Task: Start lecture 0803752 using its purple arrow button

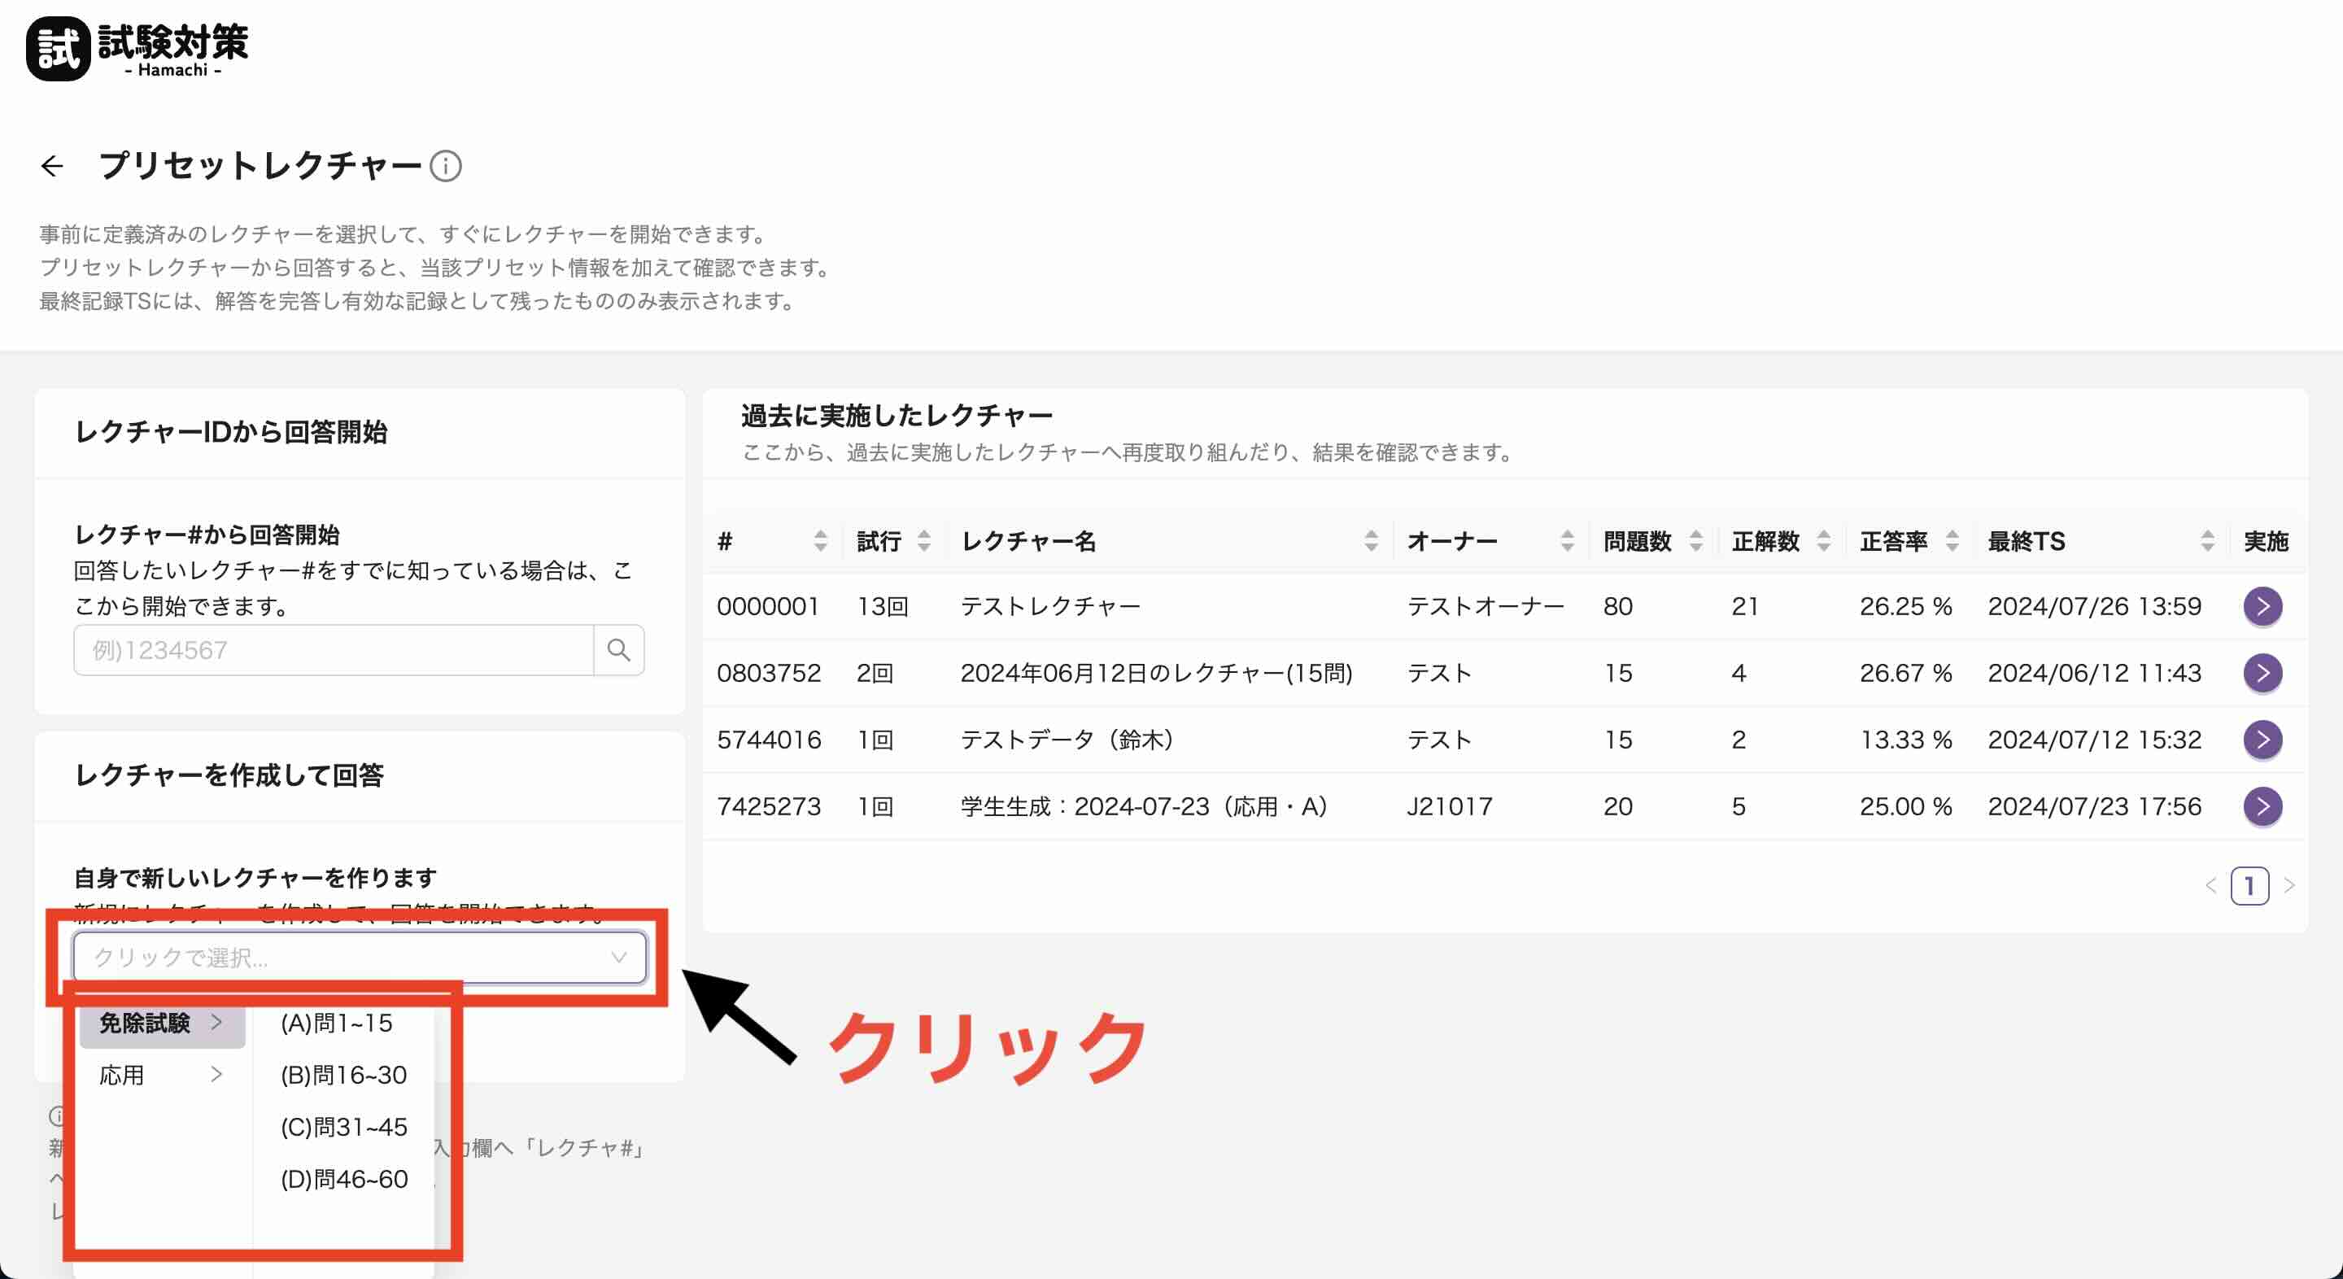Action: (2262, 673)
